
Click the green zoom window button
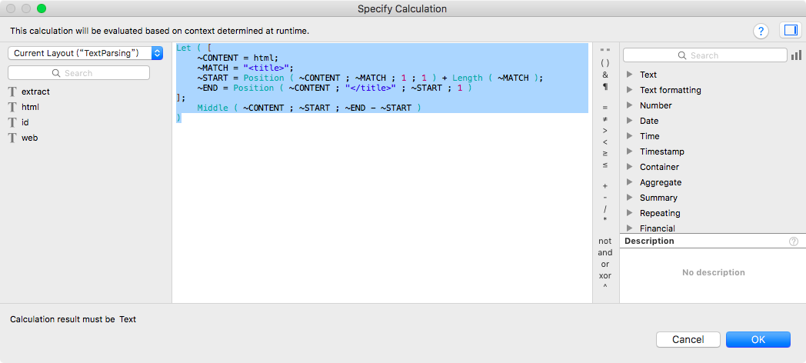click(x=42, y=8)
